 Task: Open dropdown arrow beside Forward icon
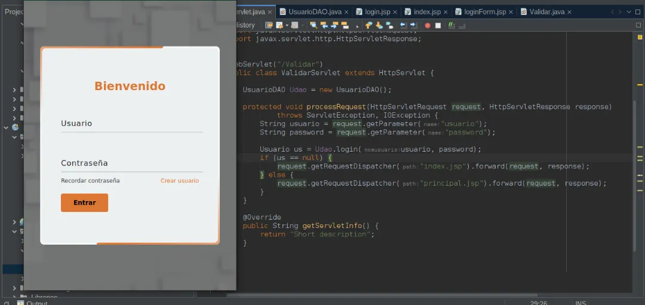pos(303,25)
